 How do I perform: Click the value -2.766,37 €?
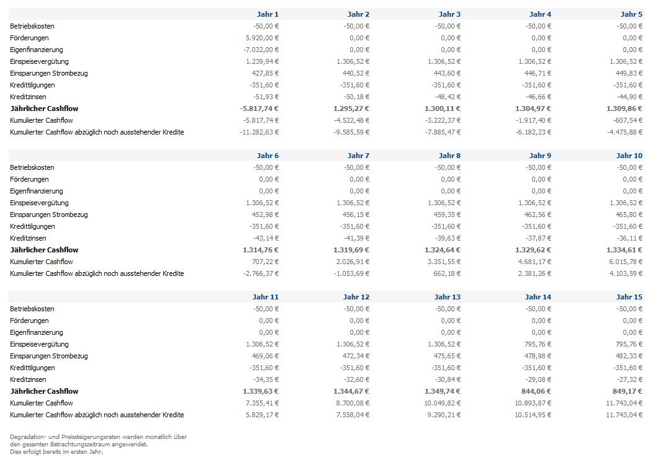tap(261, 273)
